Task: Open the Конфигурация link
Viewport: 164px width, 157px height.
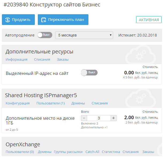Action: click(18, 103)
